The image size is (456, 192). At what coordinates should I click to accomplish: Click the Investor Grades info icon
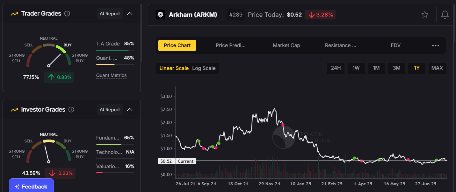click(71, 110)
